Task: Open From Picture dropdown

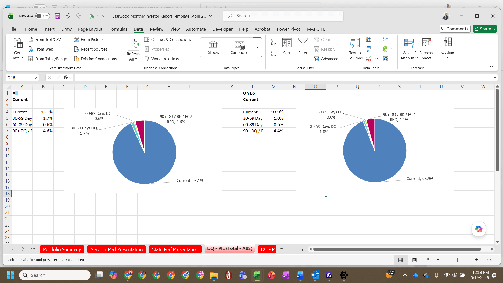Action: [x=90, y=40]
